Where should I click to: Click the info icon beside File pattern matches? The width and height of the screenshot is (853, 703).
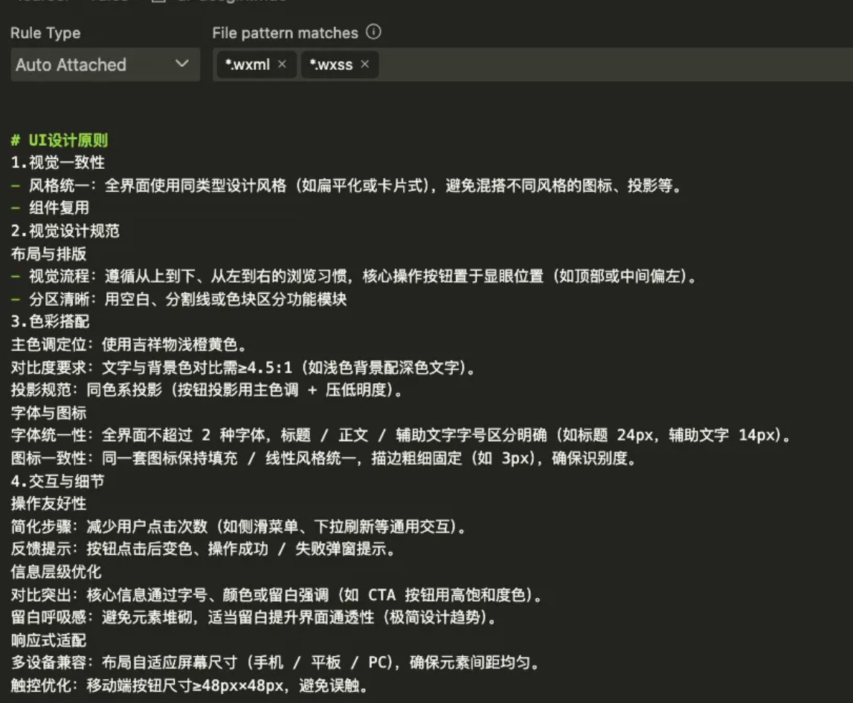(373, 32)
